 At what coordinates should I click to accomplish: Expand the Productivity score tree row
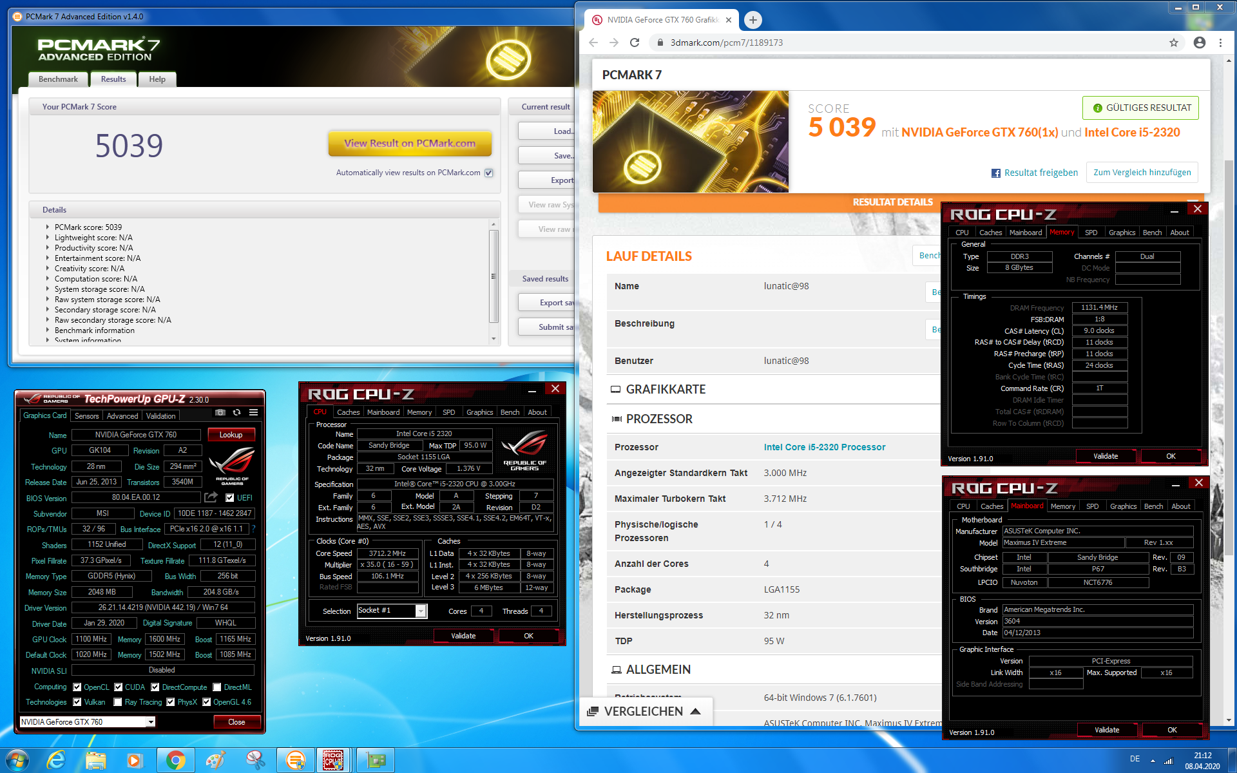(47, 247)
